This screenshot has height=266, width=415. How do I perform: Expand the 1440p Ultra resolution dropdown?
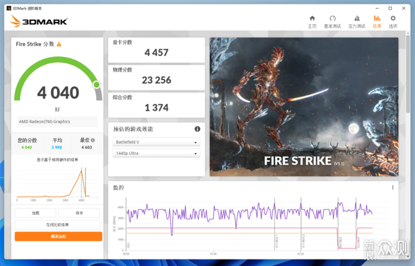click(x=157, y=153)
